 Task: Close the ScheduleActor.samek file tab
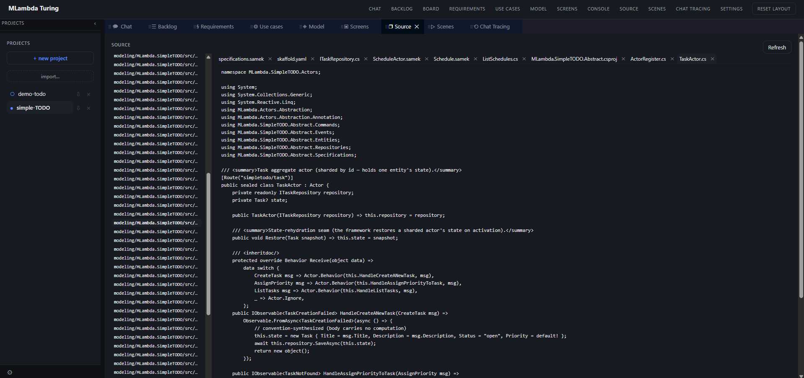[427, 59]
